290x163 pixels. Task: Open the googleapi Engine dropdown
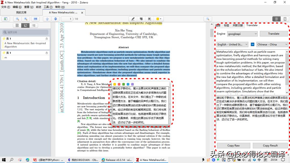(242, 34)
